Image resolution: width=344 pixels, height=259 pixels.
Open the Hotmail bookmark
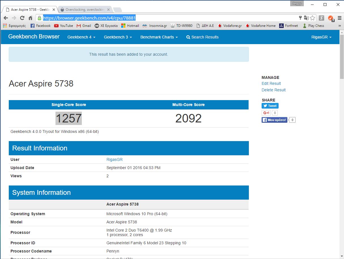coord(130,26)
